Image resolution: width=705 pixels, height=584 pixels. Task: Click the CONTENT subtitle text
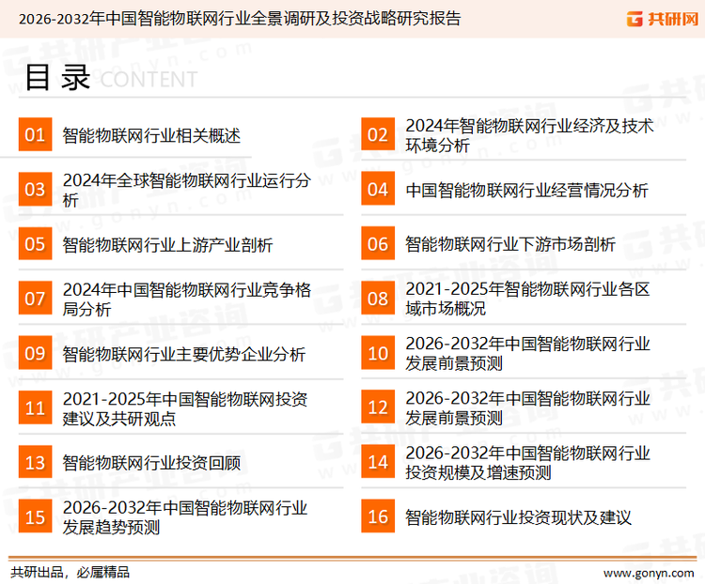tap(149, 80)
